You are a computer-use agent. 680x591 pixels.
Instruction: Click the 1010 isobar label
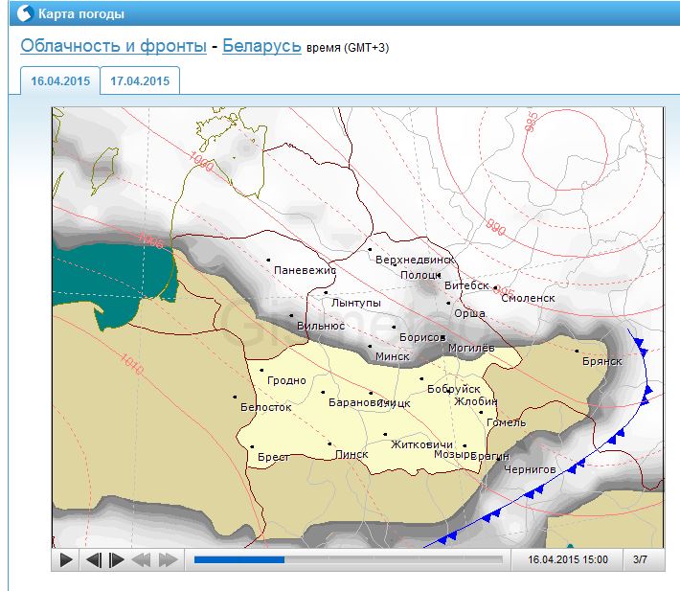point(131,364)
